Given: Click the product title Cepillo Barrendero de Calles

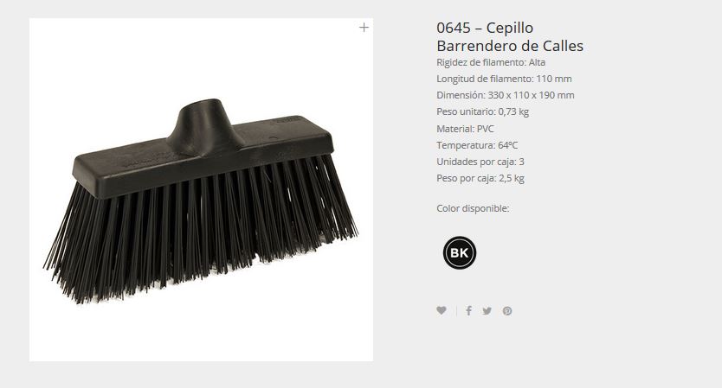Looking at the screenshot, I should click(510, 37).
